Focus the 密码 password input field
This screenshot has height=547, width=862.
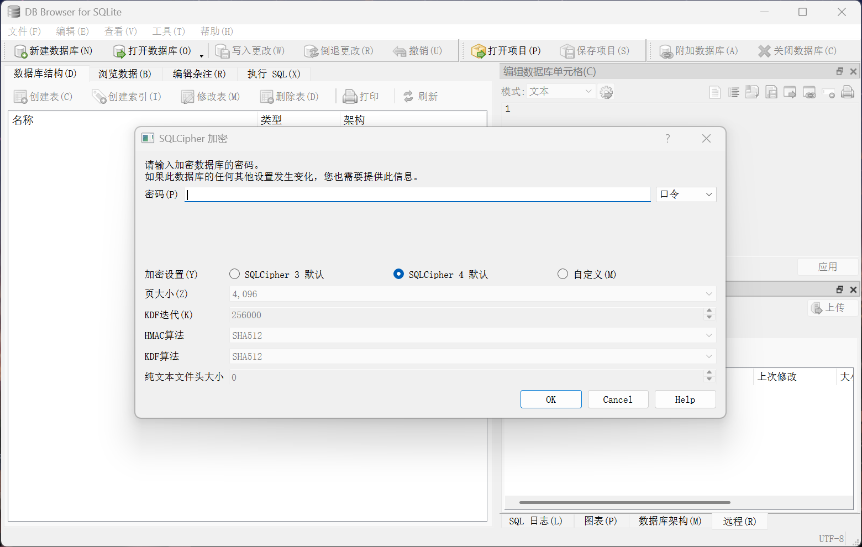tap(417, 194)
